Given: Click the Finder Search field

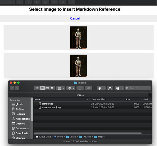Looking at the screenshot, I should click(x=138, y=88).
